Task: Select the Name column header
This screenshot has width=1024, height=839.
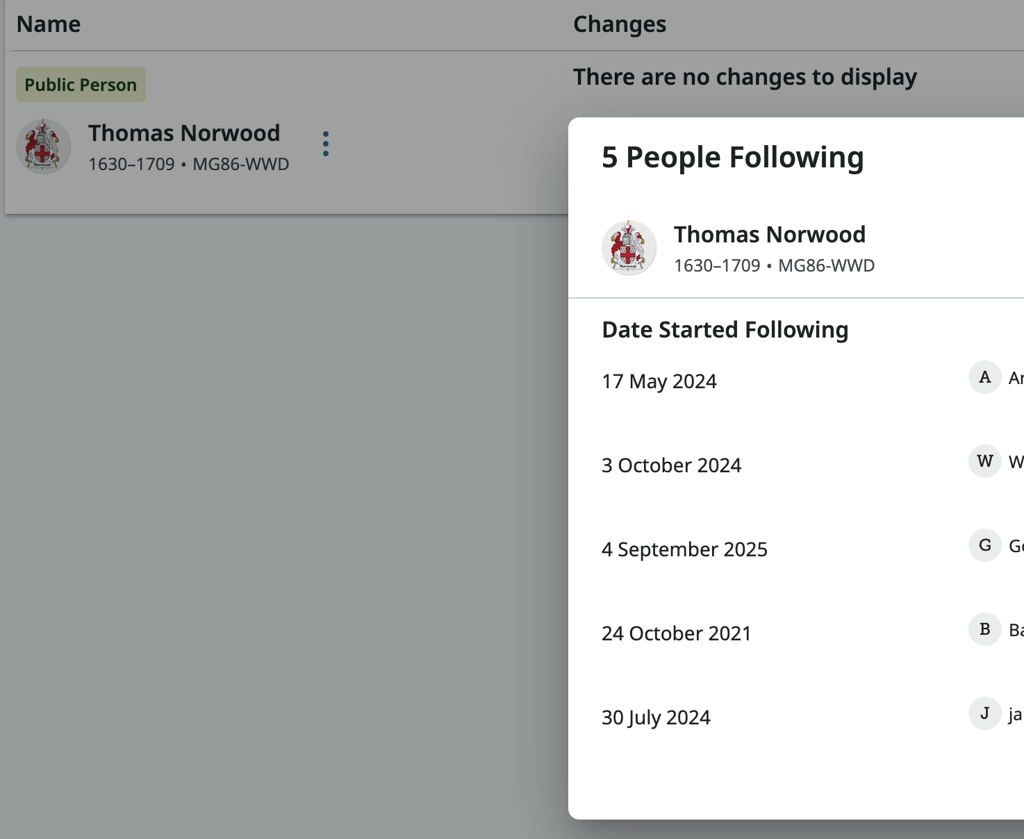Action: coord(48,23)
